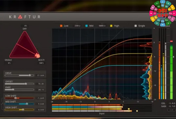Toggle the Mid band cyan square

[87, 26]
